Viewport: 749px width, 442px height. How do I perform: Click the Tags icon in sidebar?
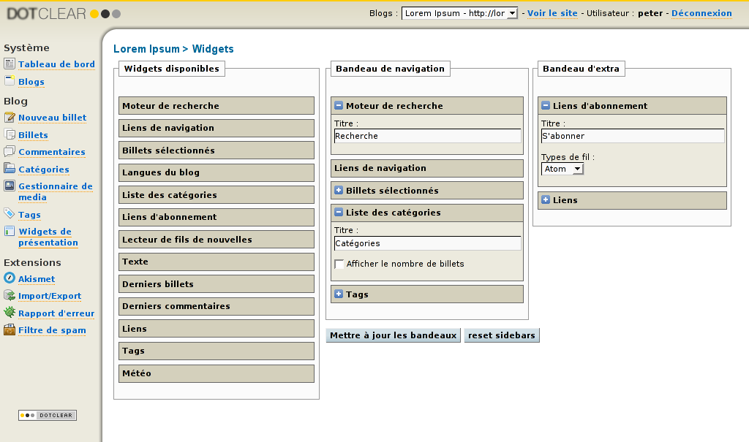(x=9, y=214)
